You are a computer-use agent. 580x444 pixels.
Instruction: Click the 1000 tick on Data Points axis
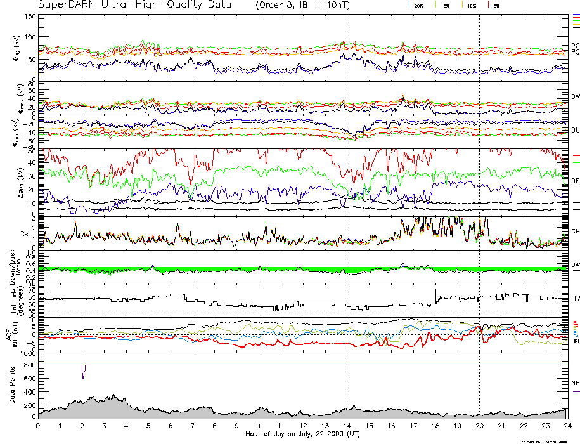[x=29, y=354]
